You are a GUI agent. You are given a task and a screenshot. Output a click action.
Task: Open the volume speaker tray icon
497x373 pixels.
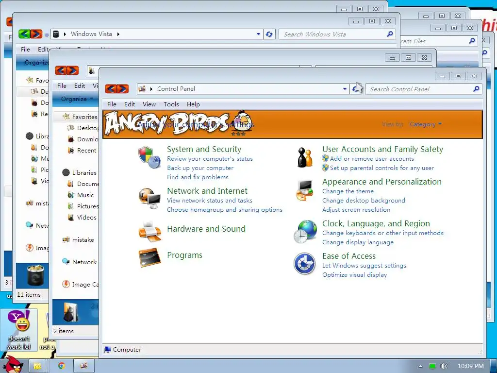click(x=444, y=366)
